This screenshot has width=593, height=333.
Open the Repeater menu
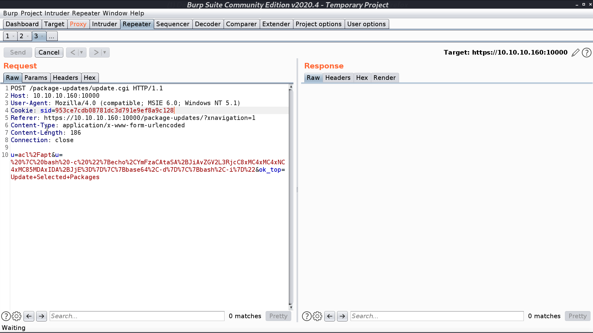coord(86,13)
